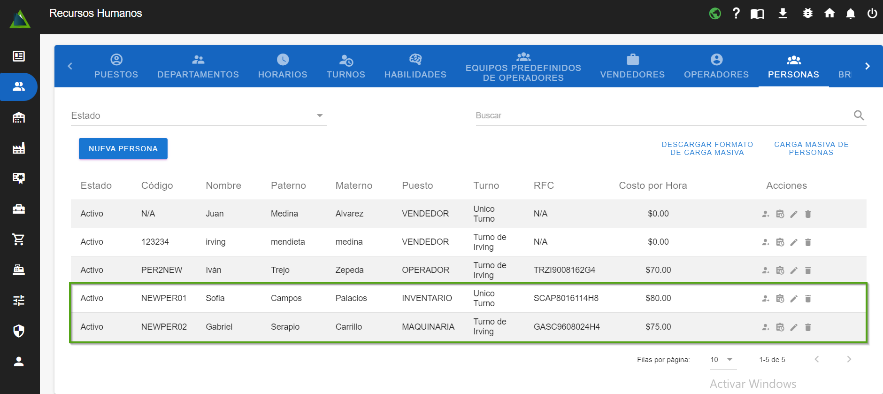
Task: Click Carga Masiva de Personas link
Action: (x=811, y=148)
